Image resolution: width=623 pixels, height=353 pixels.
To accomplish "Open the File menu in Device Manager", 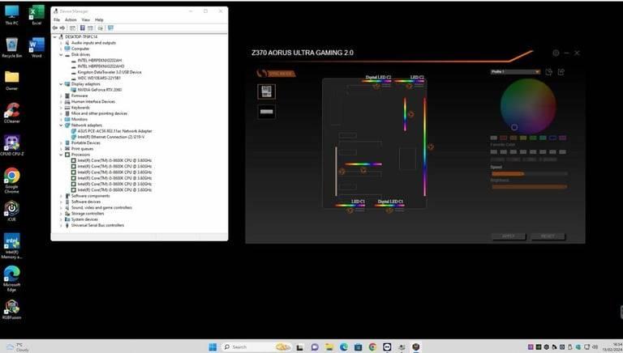I will point(57,19).
